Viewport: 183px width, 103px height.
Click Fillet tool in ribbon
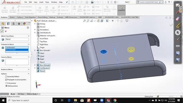pyautogui.click(x=74, y=8)
